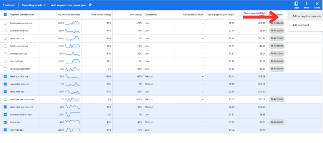Image resolution: width=323 pixels, height=143 pixels.
Task: Click Add keywords to create plan
Action: click(x=68, y=5)
